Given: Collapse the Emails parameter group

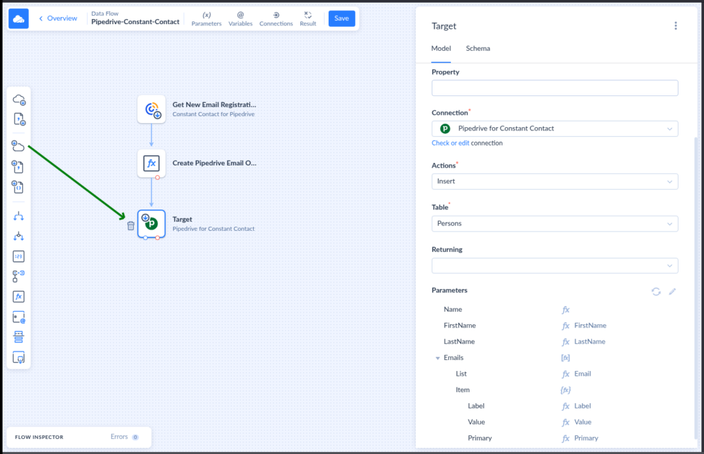Looking at the screenshot, I should coord(437,358).
